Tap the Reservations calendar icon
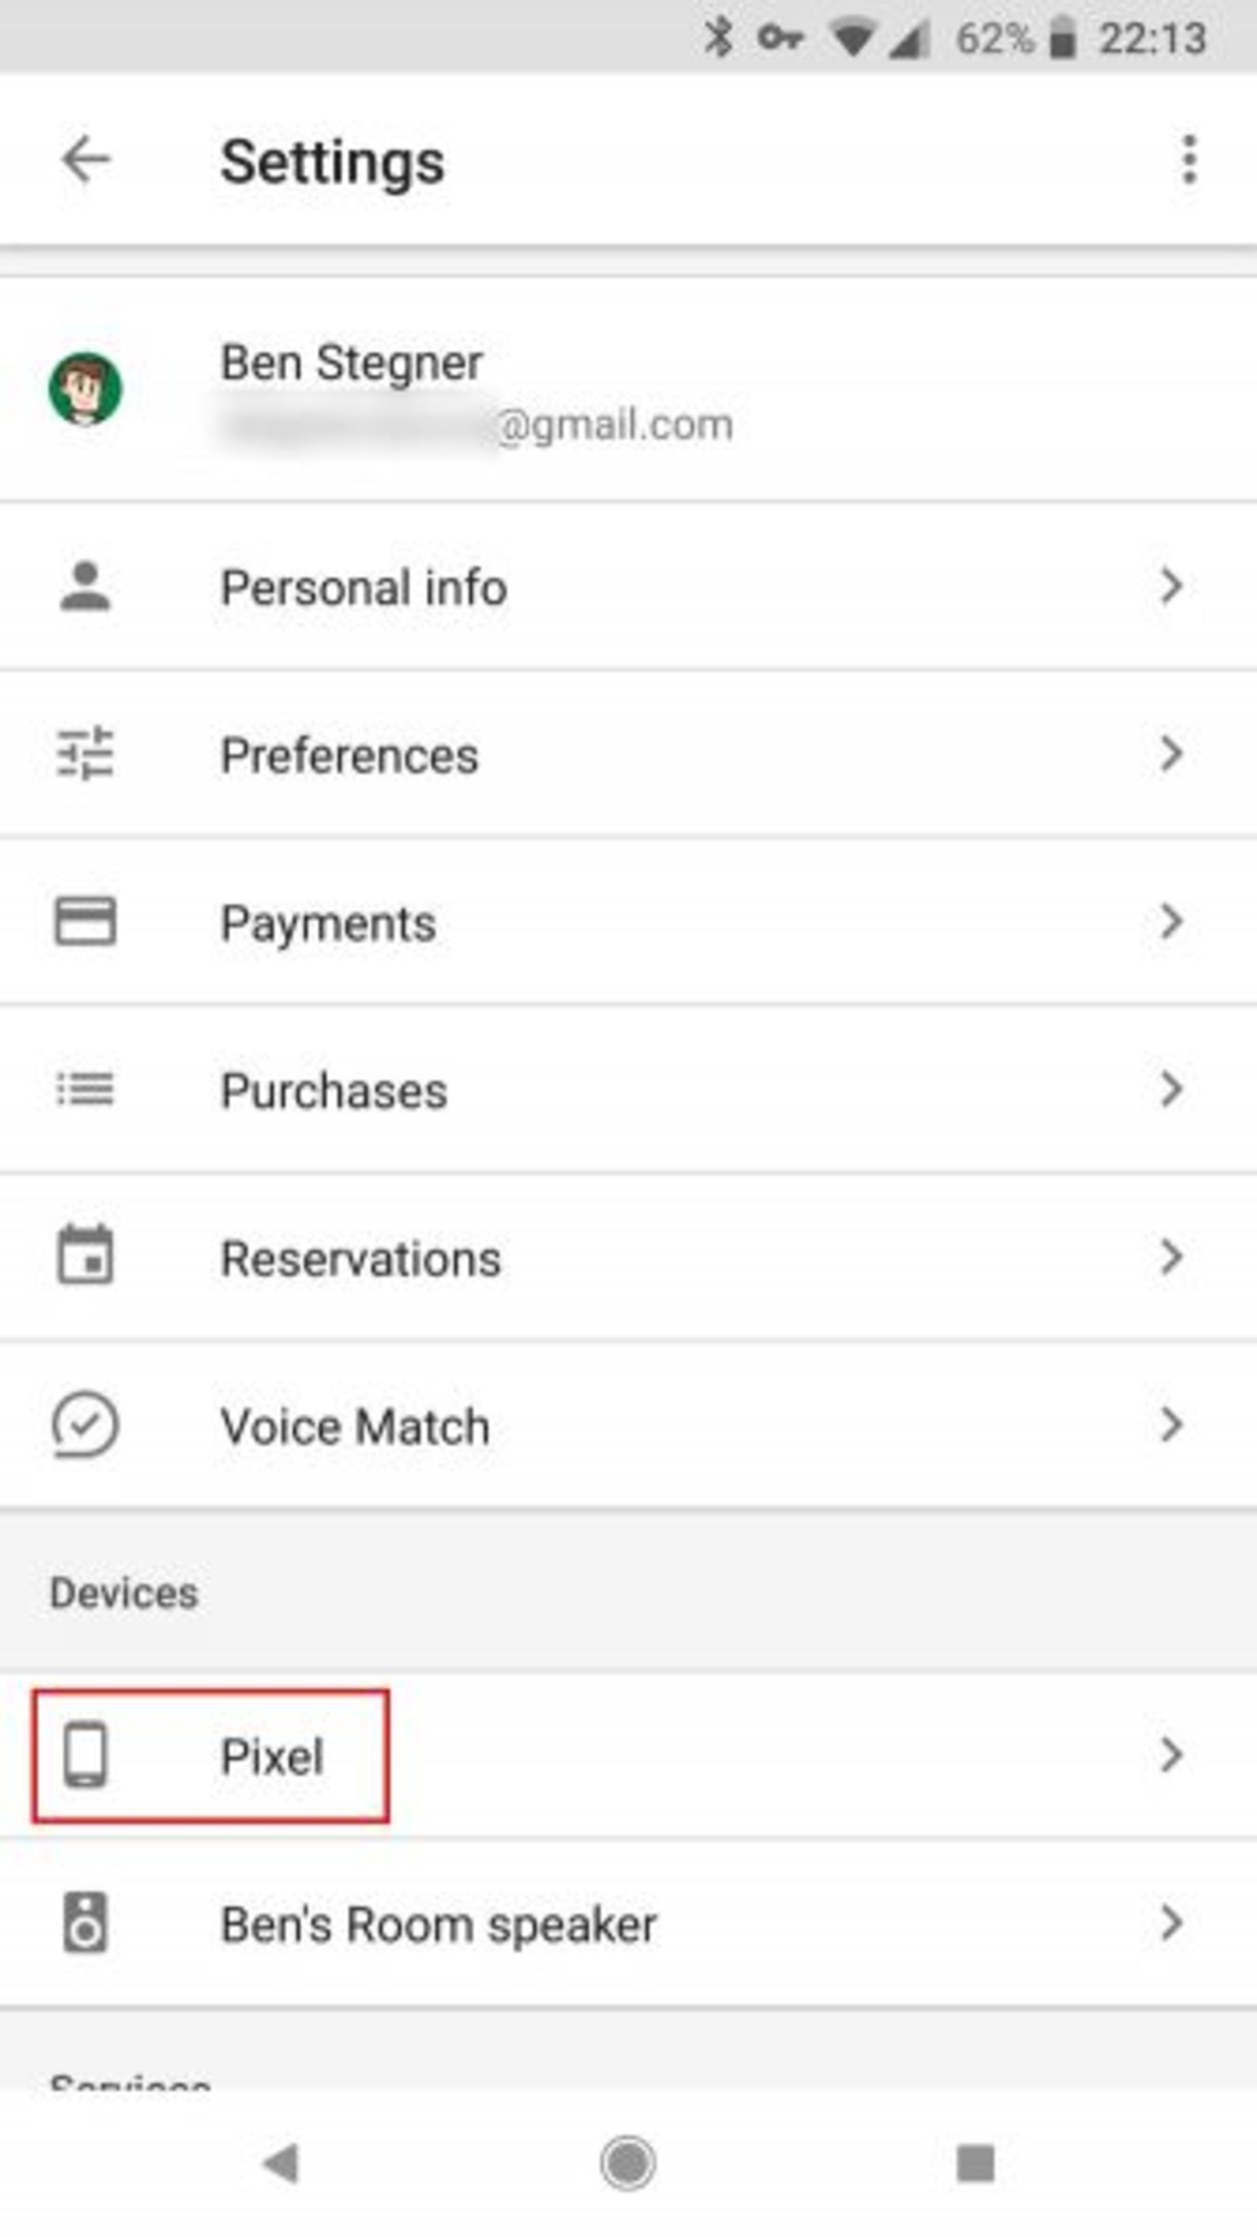The width and height of the screenshot is (1257, 2237). (x=85, y=1256)
